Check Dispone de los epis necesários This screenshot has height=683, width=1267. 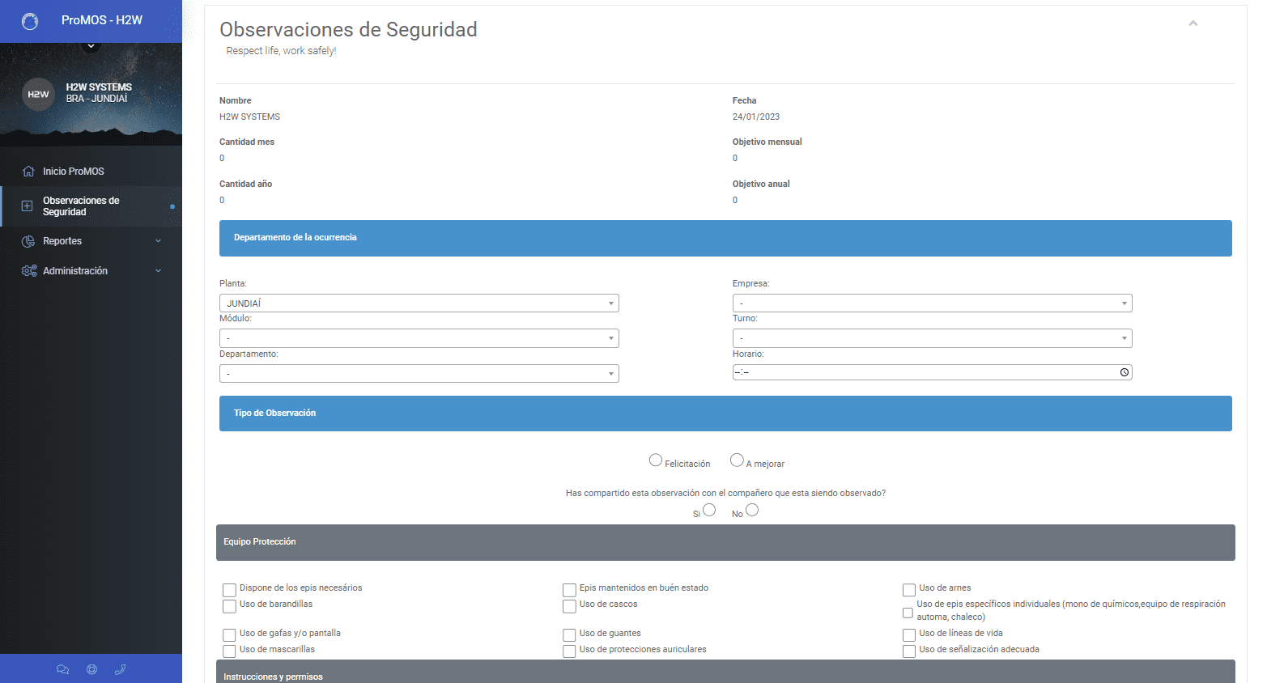[229, 590]
